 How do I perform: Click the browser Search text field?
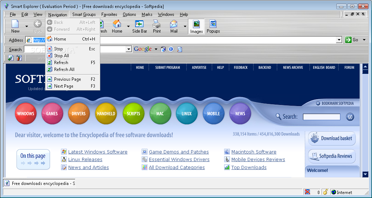[76, 49]
